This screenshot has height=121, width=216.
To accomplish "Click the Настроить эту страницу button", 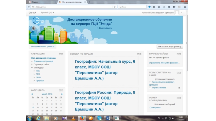I will 170,47.
